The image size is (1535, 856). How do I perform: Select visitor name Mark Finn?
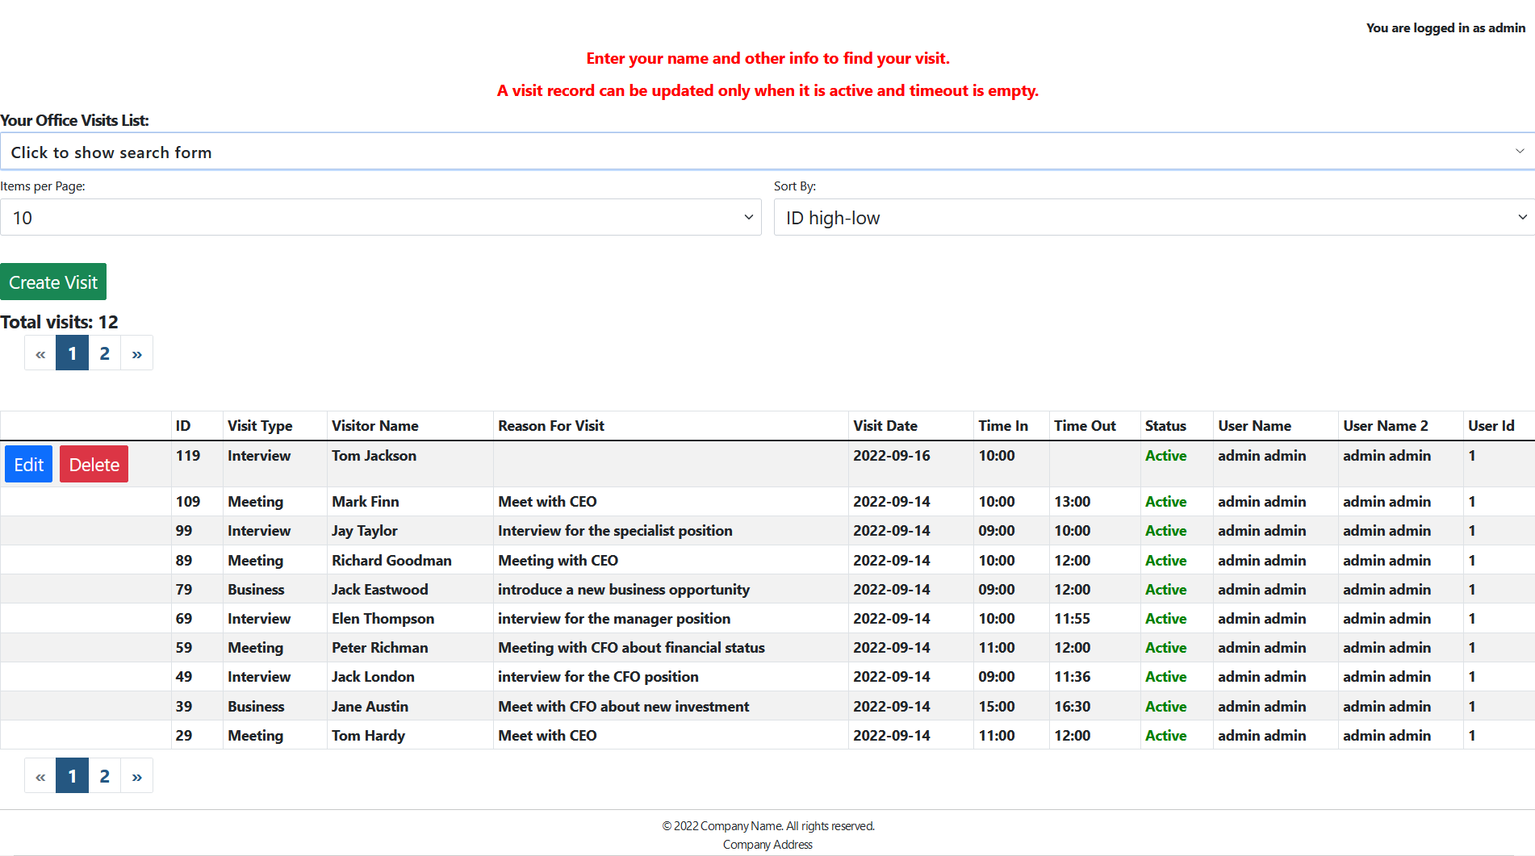click(x=365, y=502)
